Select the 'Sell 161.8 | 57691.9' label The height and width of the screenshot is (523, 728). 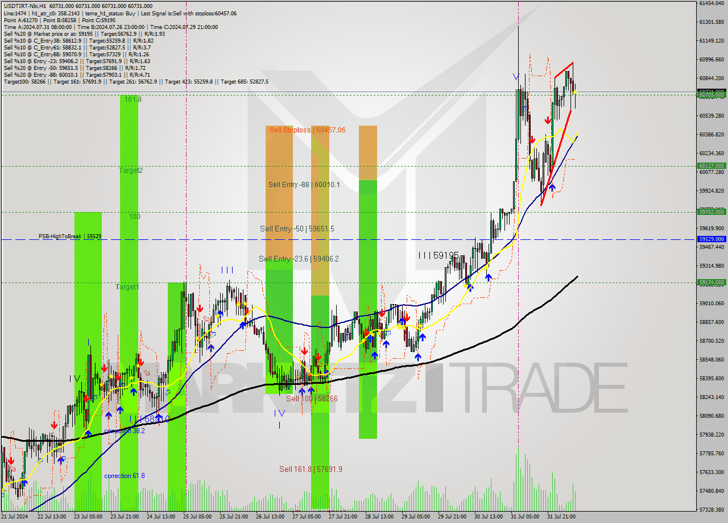click(x=311, y=470)
